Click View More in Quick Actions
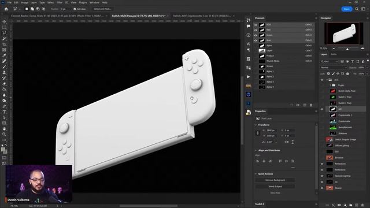This screenshot has width=370, height=208. tap(275, 192)
